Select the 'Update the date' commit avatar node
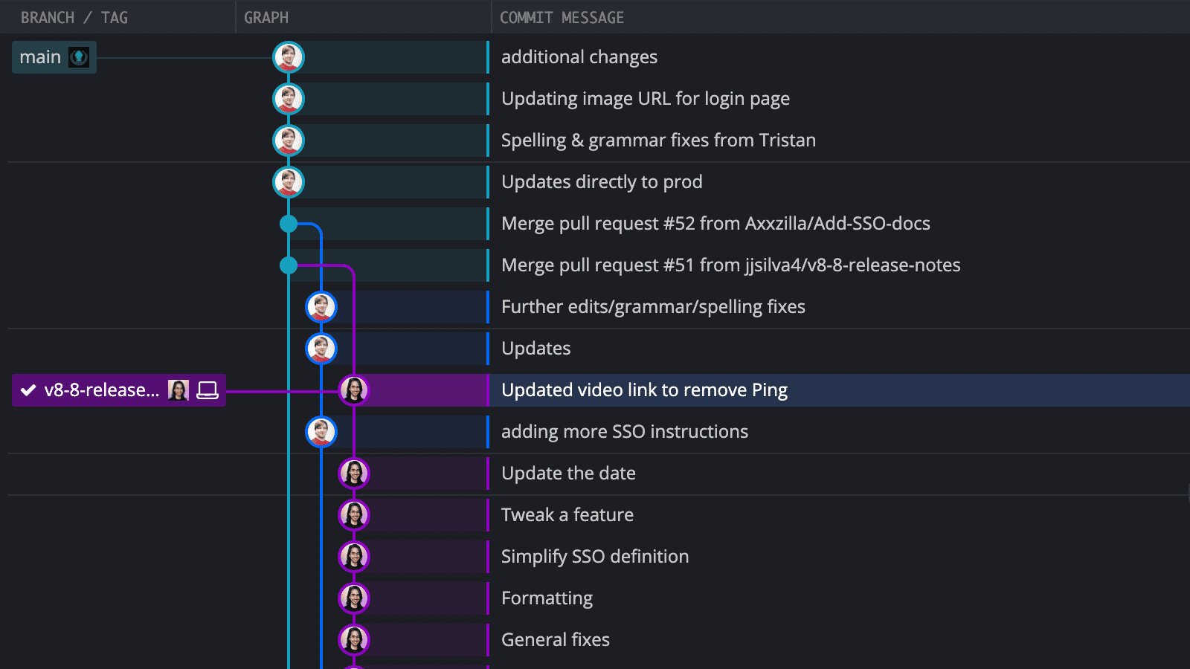 pos(354,474)
